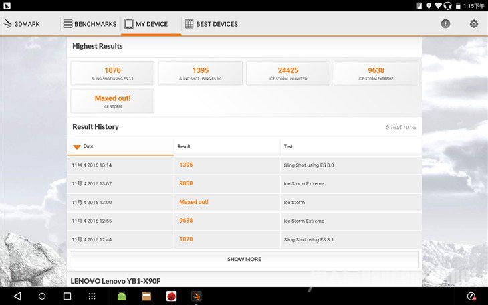Click Maxed out! result in history
488x305 pixels.
click(194, 202)
